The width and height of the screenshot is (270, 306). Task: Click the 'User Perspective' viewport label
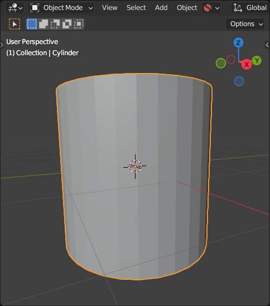pyautogui.click(x=32, y=42)
